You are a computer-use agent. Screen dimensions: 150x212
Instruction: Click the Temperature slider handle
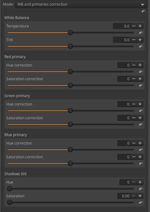click(70, 32)
